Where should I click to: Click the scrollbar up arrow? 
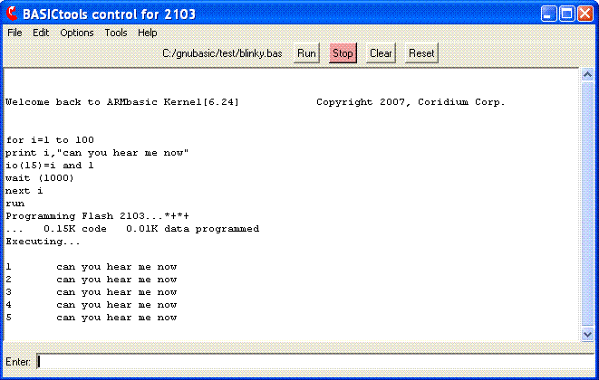point(587,75)
